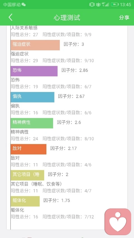134x238 pixels.
Task: Tap the signal strength icon
Action: coord(106,4)
